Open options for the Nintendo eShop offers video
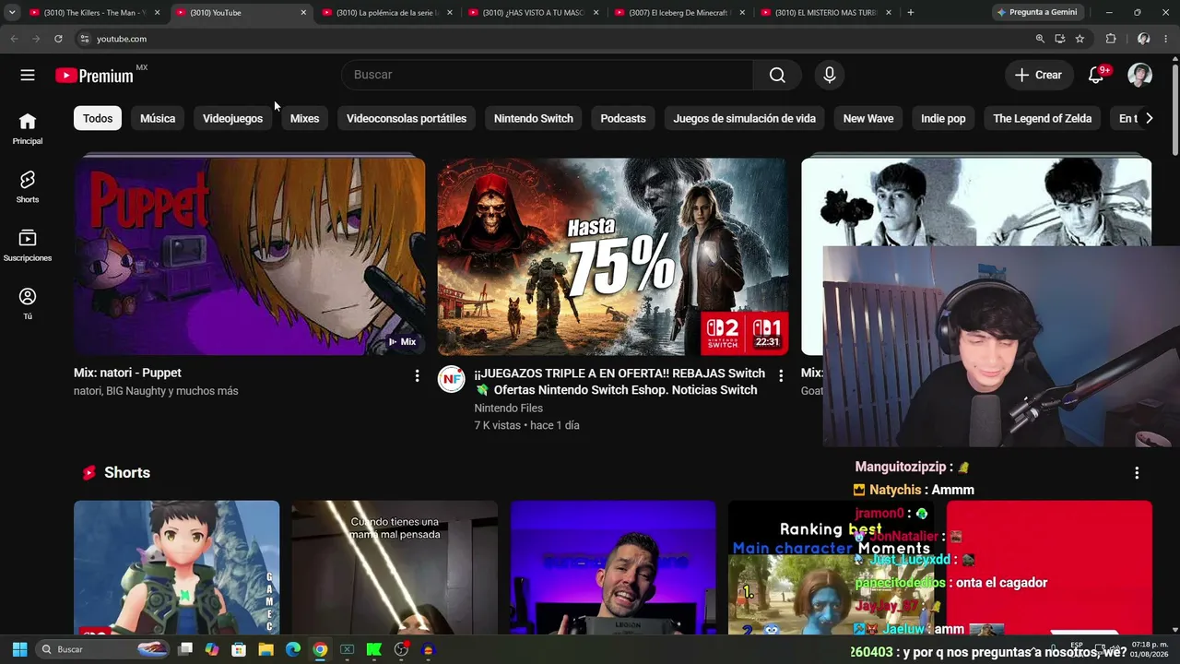This screenshot has width=1180, height=664. (781, 375)
